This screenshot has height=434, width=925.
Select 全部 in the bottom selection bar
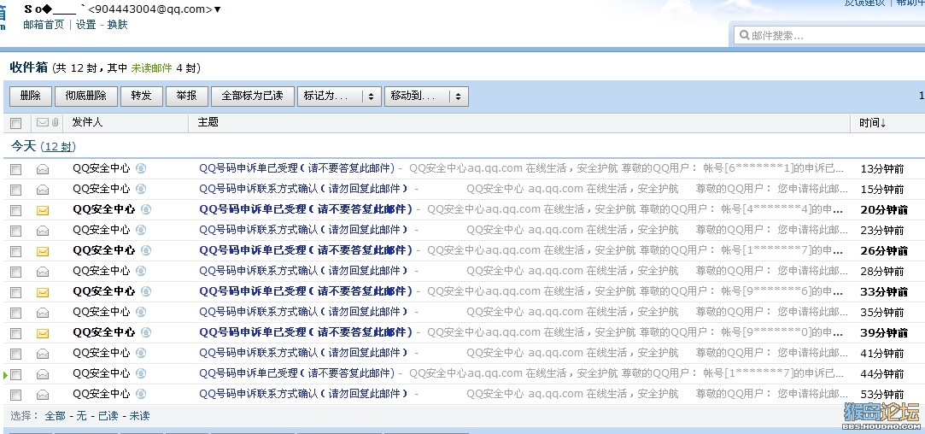(56, 416)
